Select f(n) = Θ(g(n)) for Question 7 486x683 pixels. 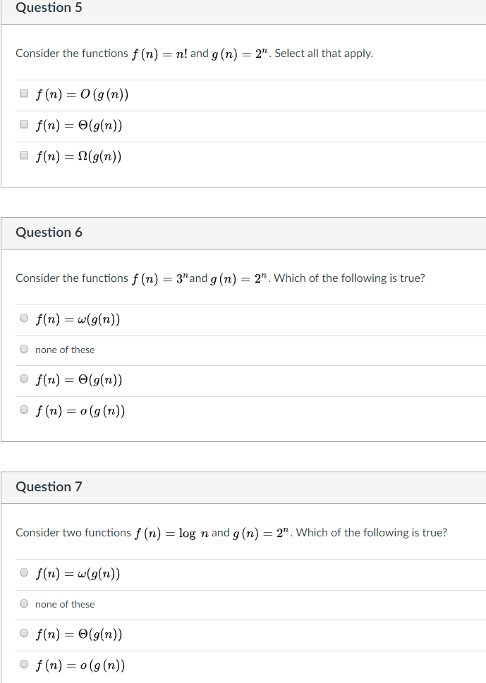point(23,634)
